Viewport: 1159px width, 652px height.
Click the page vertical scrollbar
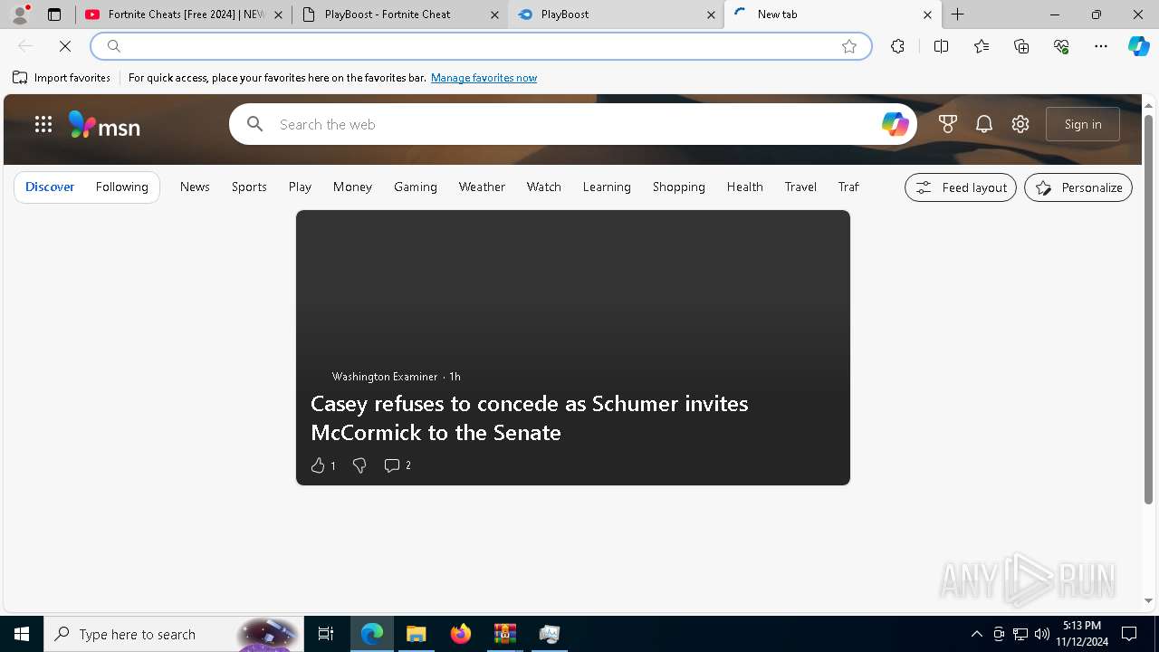point(1148,308)
